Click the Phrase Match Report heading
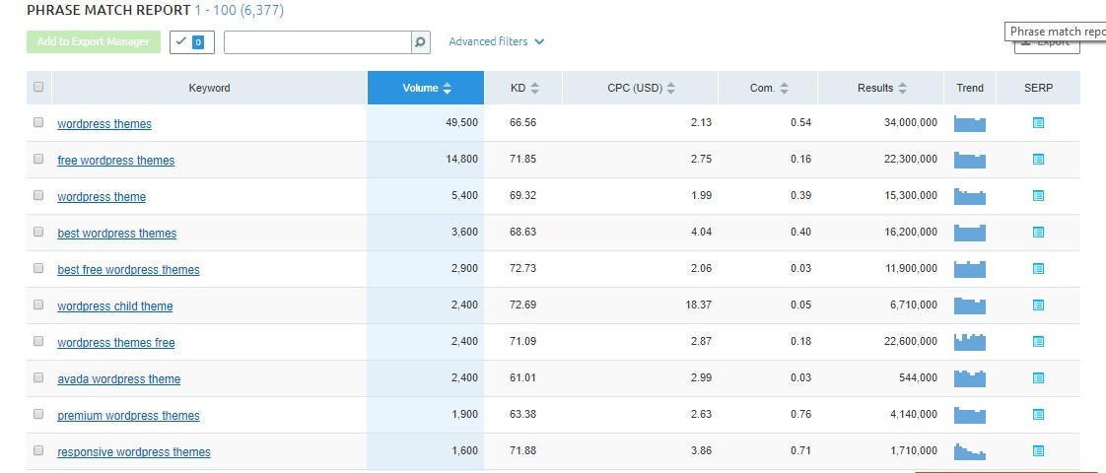The width and height of the screenshot is (1106, 473). [108, 11]
